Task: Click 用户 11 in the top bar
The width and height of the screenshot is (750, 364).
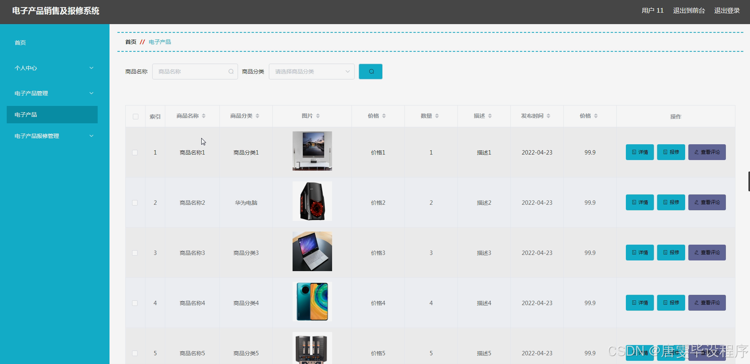Action: coord(652,11)
